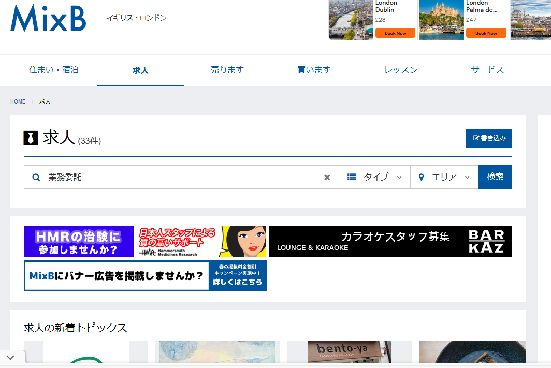Screen dimensions: 551x368
Task: Open the Palma cathedral ad photo
Action: pos(441,20)
